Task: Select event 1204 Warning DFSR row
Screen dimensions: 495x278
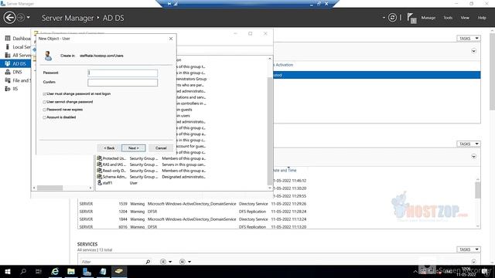Action: (193, 212)
